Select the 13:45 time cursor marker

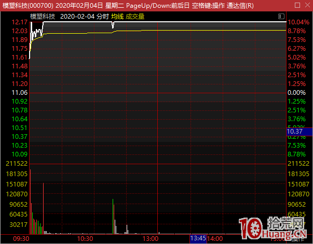coord(198,238)
